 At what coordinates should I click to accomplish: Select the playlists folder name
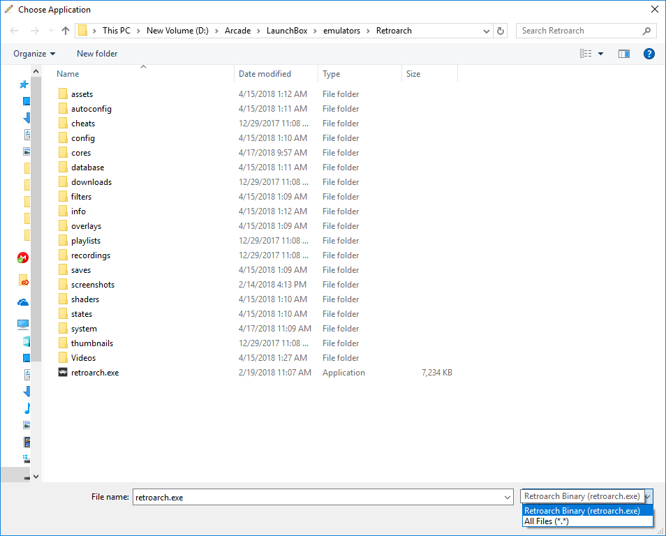[86, 240]
